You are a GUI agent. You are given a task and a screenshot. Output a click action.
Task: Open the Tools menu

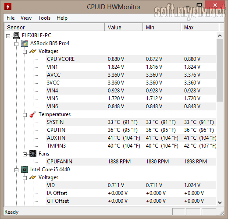44,18
